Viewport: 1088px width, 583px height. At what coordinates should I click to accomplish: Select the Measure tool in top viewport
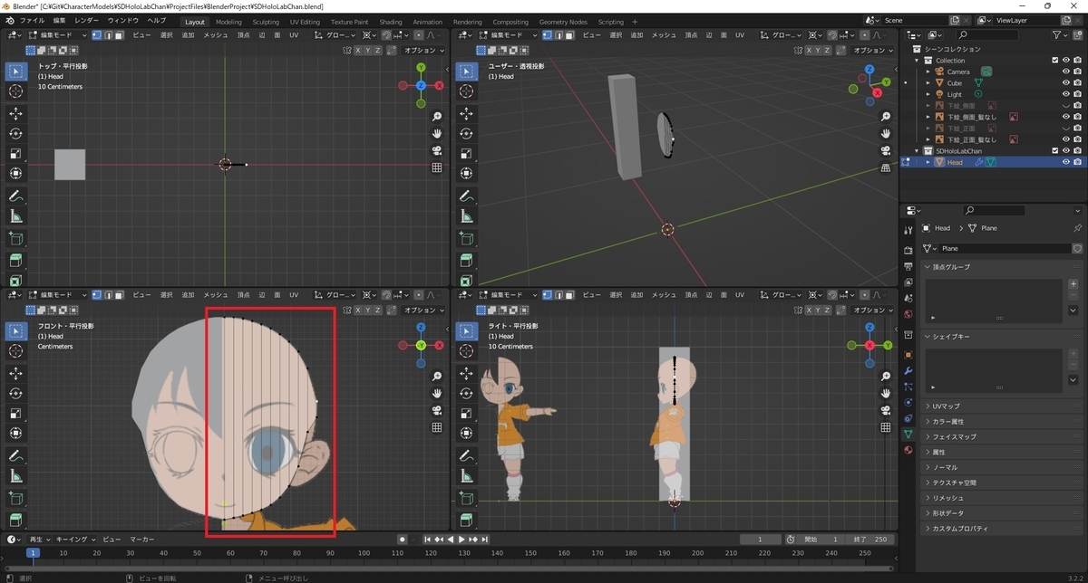click(16, 216)
